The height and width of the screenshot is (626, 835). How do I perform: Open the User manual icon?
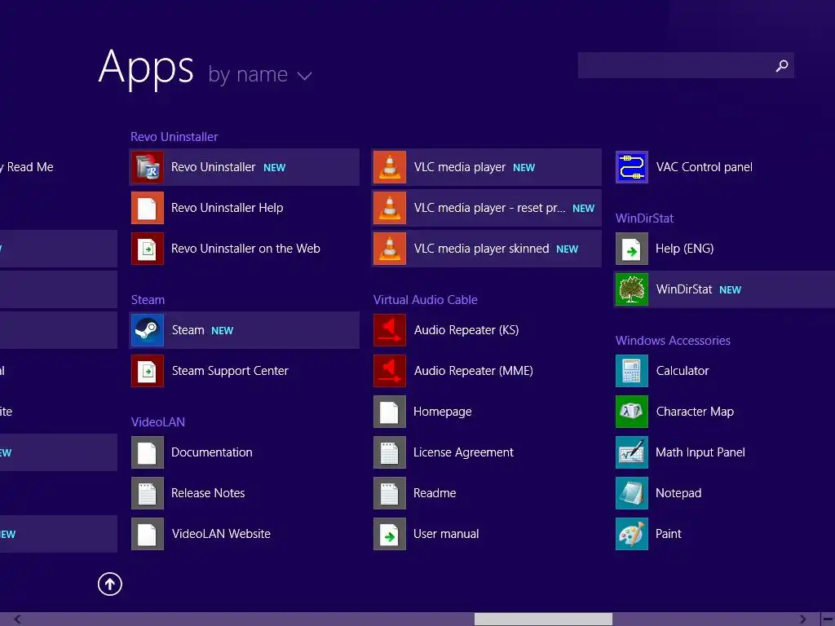click(390, 534)
